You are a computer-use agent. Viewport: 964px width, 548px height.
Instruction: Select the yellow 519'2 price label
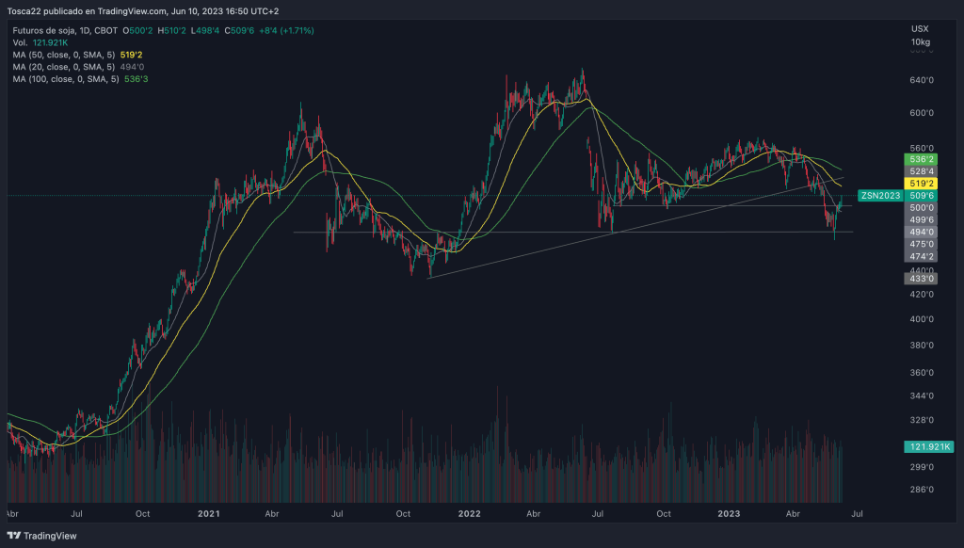(x=922, y=184)
